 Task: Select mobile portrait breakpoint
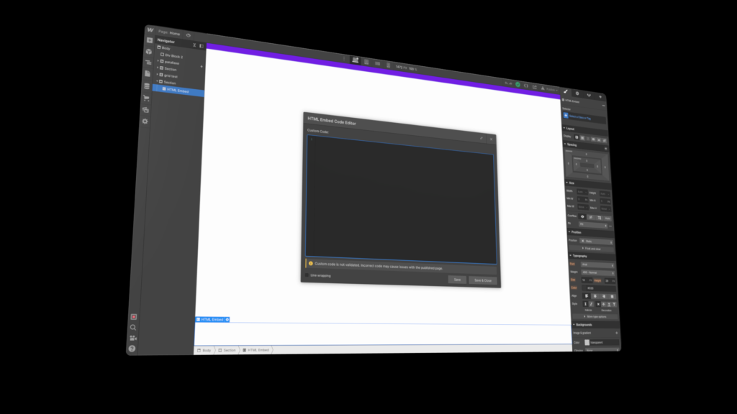click(x=388, y=65)
